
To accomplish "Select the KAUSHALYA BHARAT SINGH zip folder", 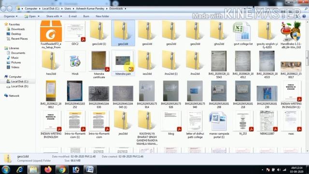I will point(147,121).
